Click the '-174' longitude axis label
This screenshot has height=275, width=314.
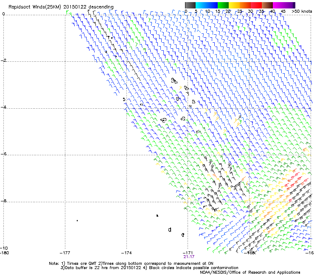pos(126,253)
